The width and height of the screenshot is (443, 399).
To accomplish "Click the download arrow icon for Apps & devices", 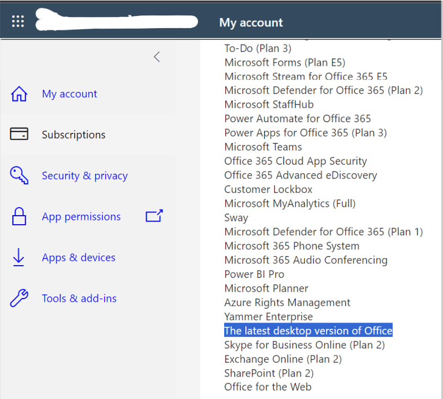I will 19,257.
